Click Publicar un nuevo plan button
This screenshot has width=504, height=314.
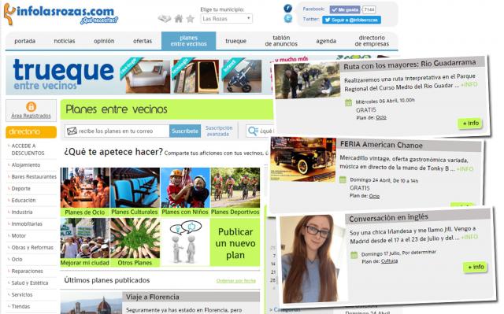[235, 242]
